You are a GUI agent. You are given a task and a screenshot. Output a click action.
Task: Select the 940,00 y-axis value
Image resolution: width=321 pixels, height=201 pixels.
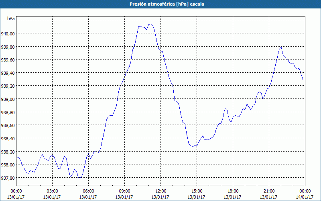click(8, 34)
